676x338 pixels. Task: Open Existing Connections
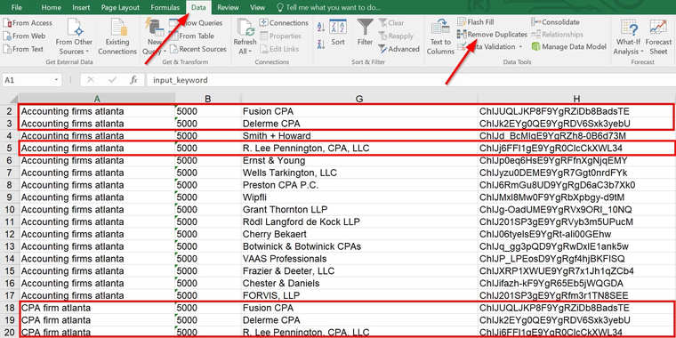pyautogui.click(x=117, y=36)
